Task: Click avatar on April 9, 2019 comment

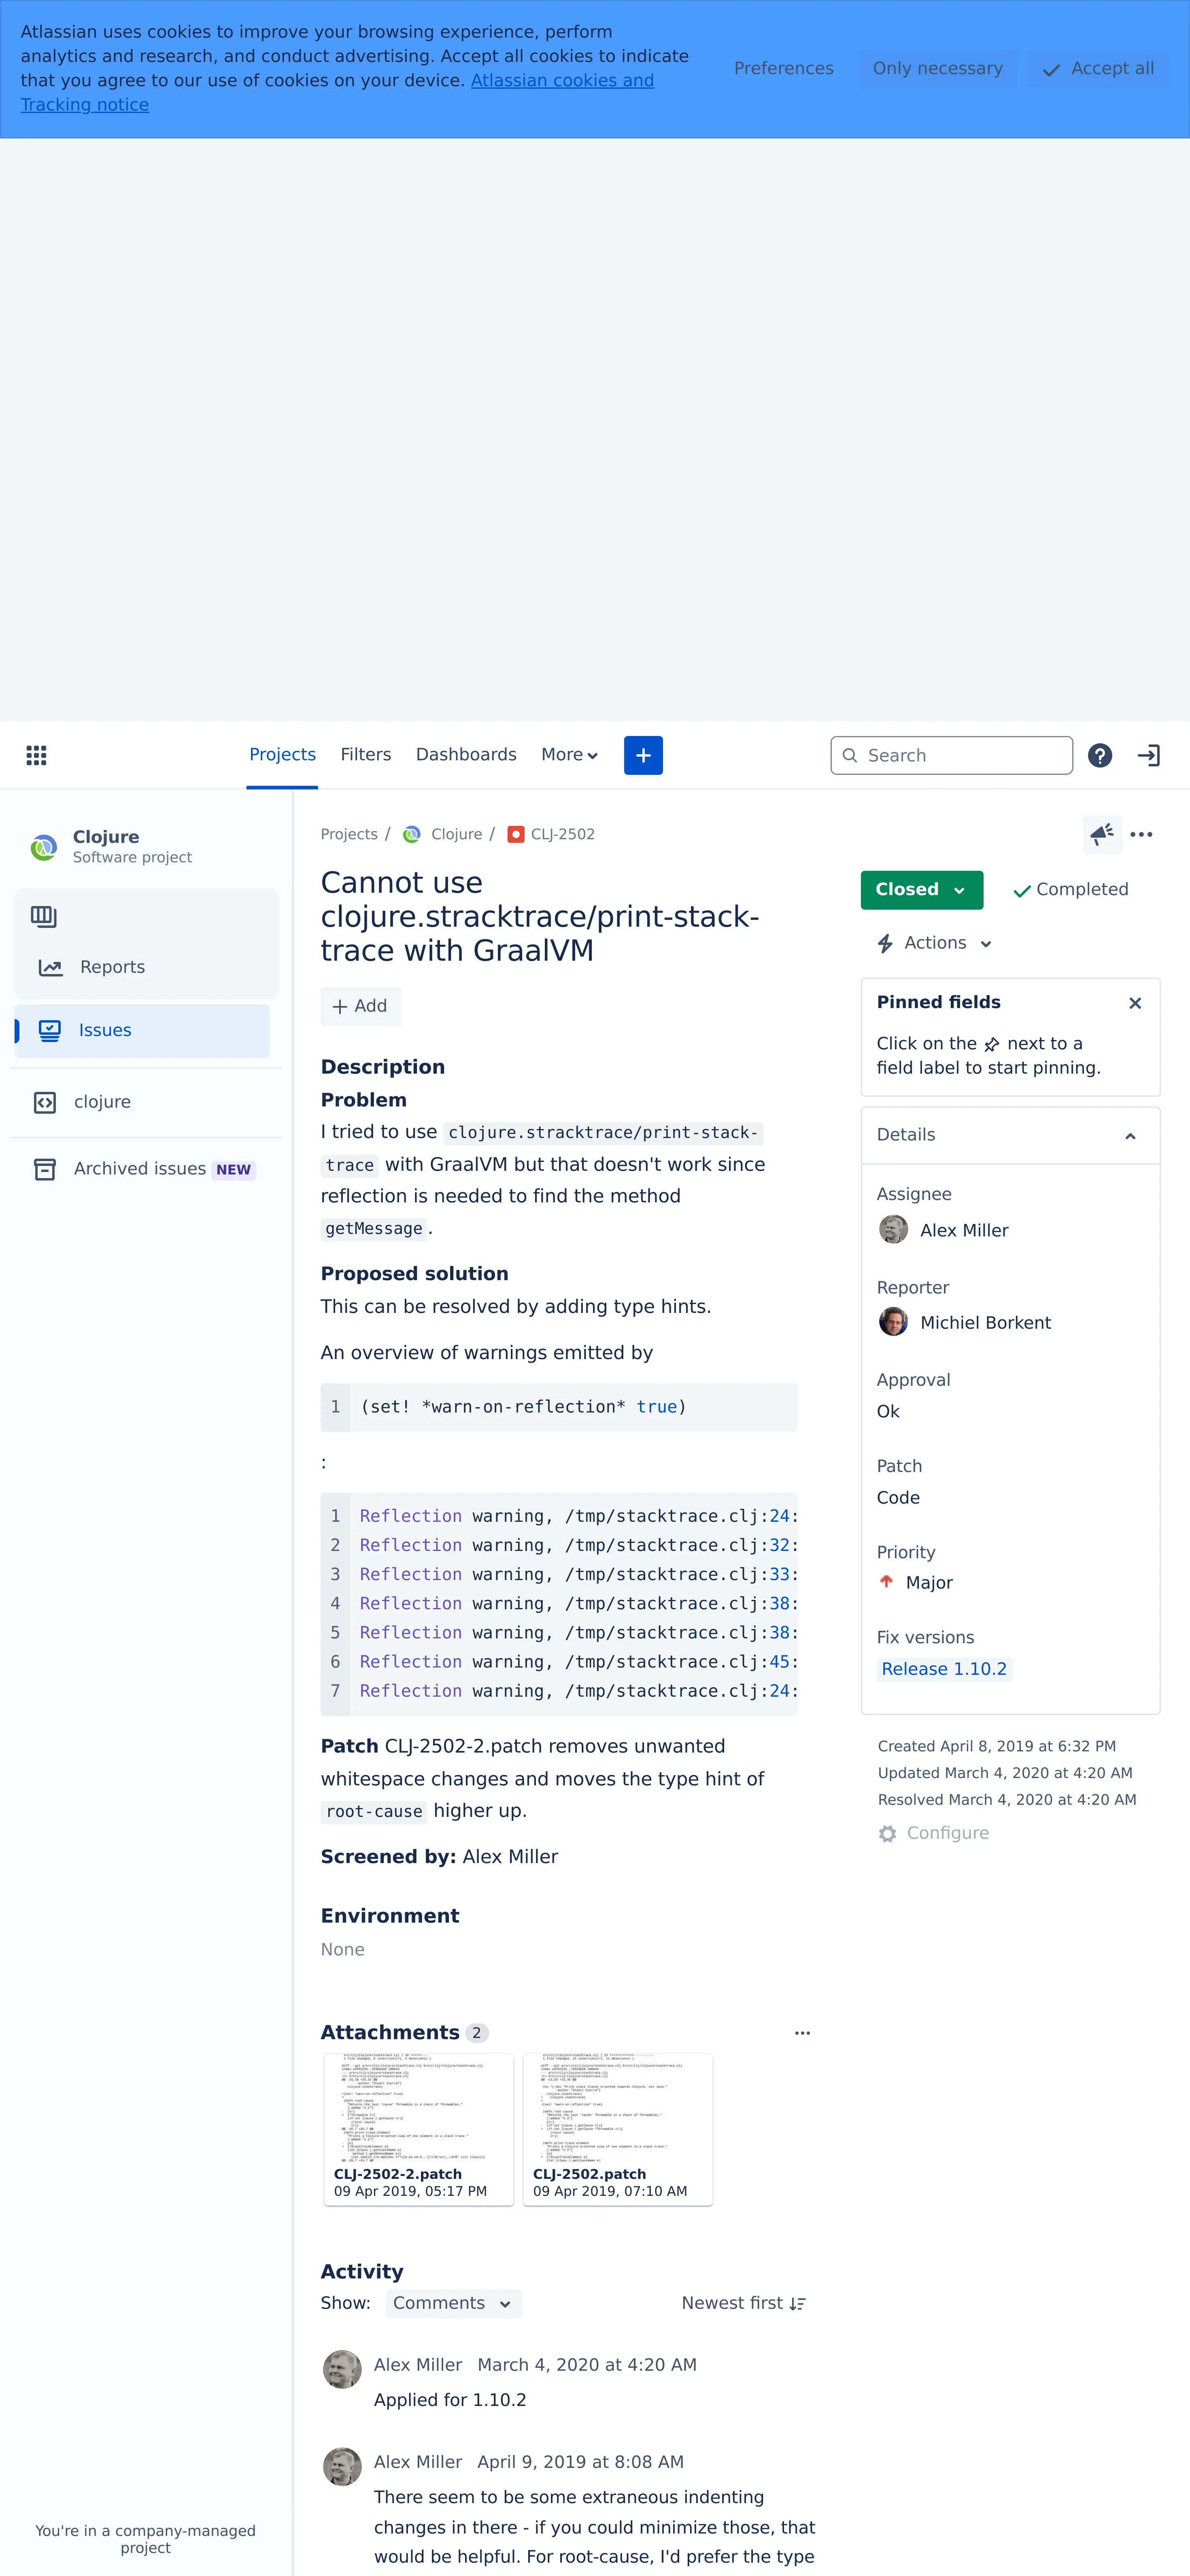Action: click(342, 2466)
